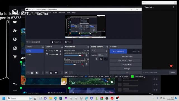Open the Docks menu in OBS

[43, 13]
